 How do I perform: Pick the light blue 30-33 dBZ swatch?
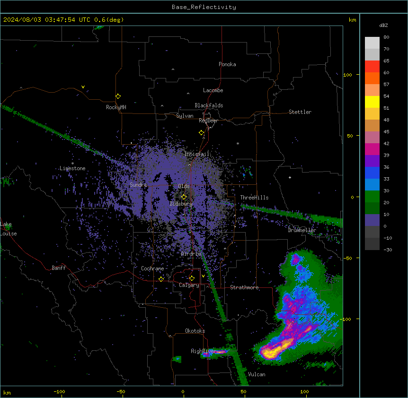372,184
